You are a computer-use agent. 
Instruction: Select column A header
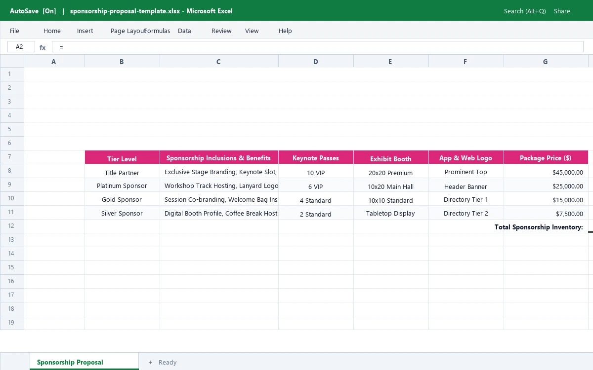pos(54,61)
